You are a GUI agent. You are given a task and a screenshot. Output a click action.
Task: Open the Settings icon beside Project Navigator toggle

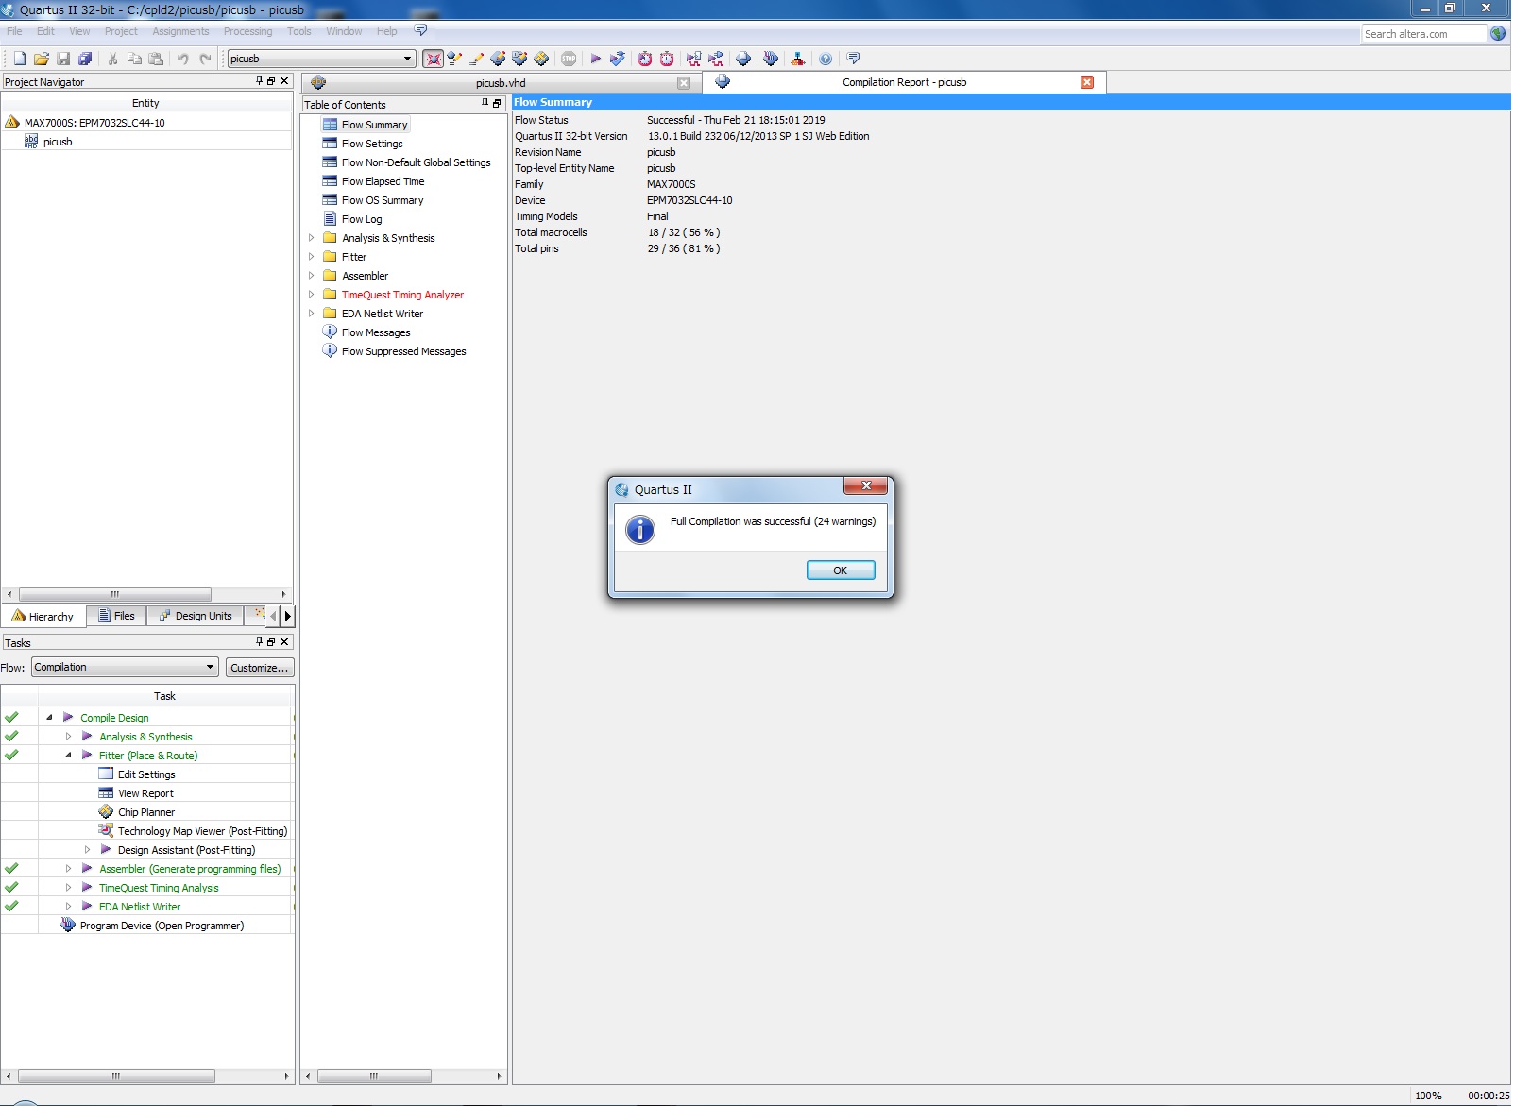pos(455,59)
